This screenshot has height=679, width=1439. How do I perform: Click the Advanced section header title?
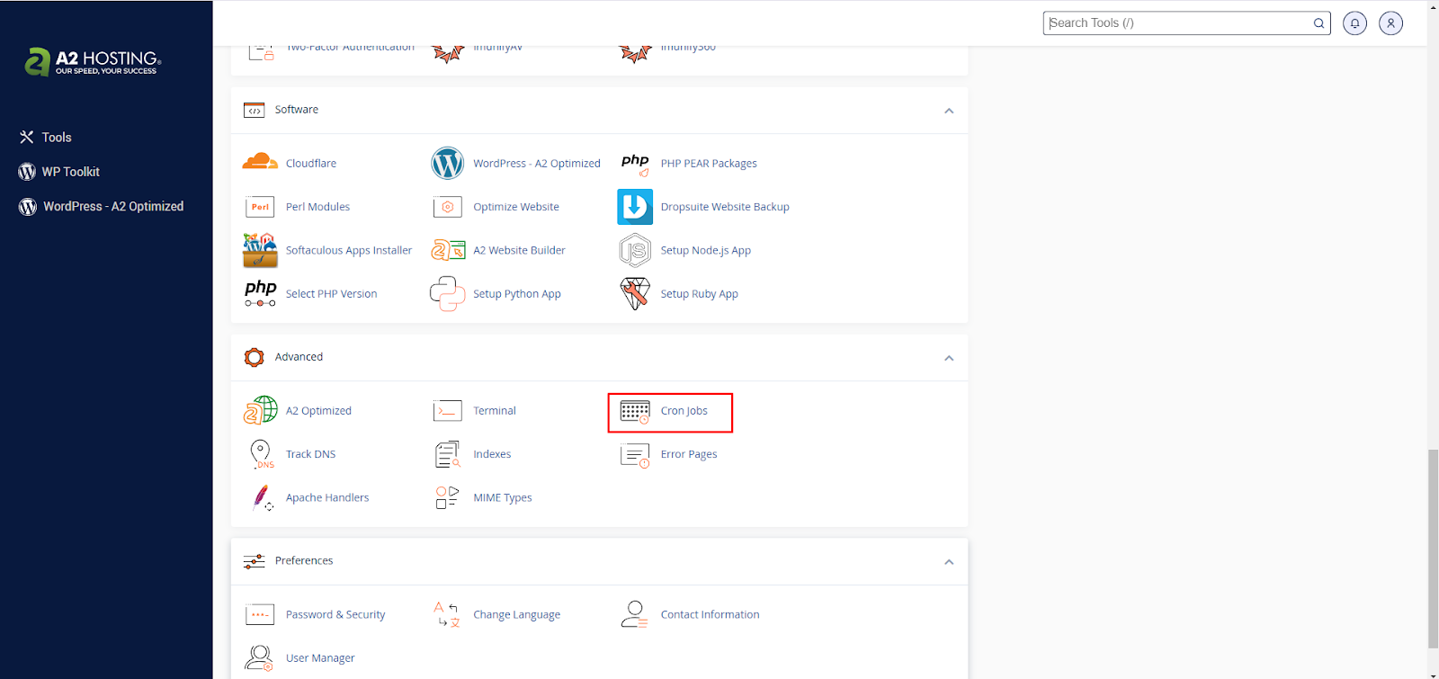pyautogui.click(x=299, y=357)
